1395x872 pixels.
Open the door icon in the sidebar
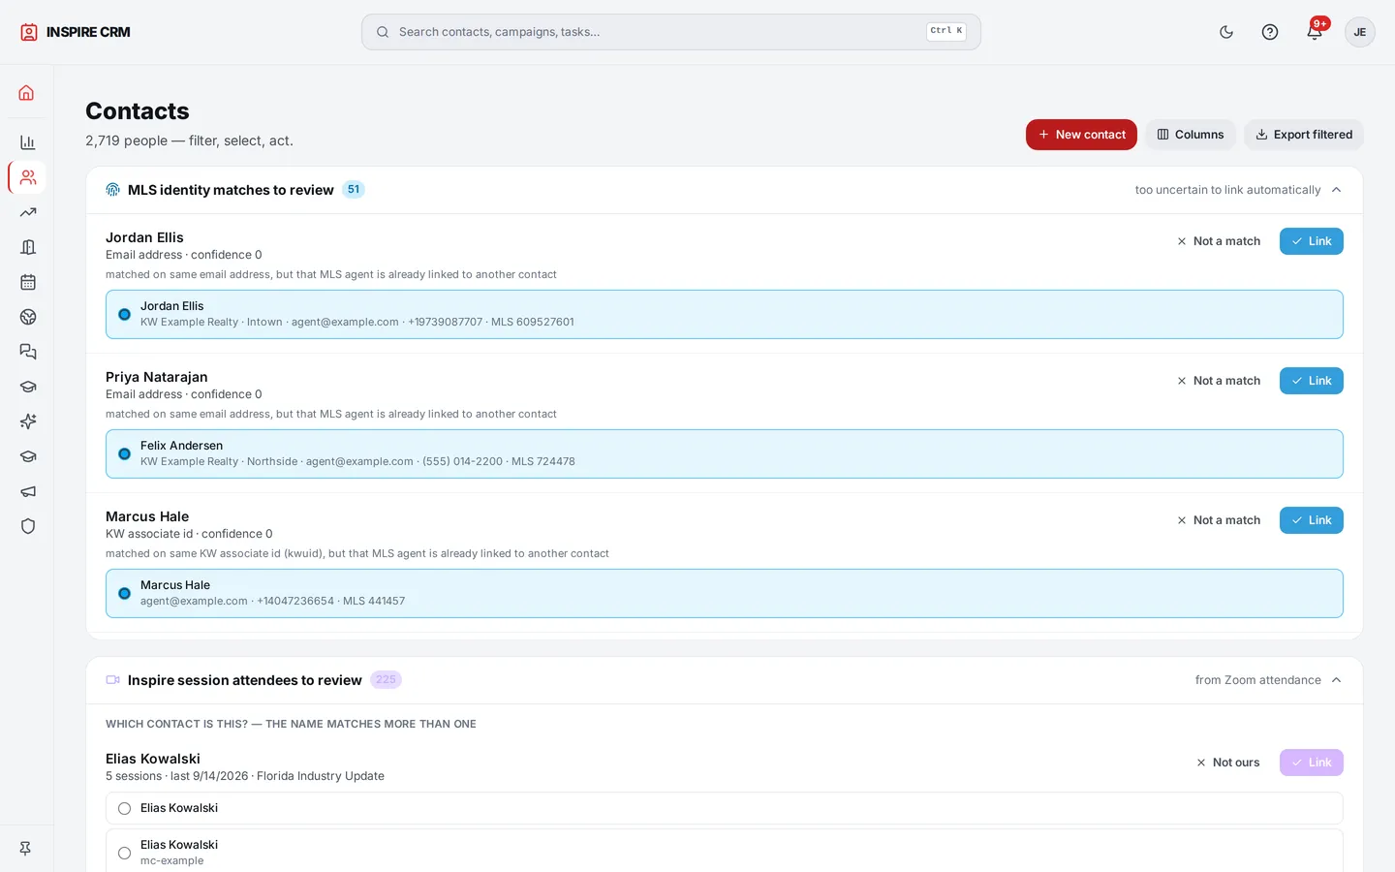27,247
